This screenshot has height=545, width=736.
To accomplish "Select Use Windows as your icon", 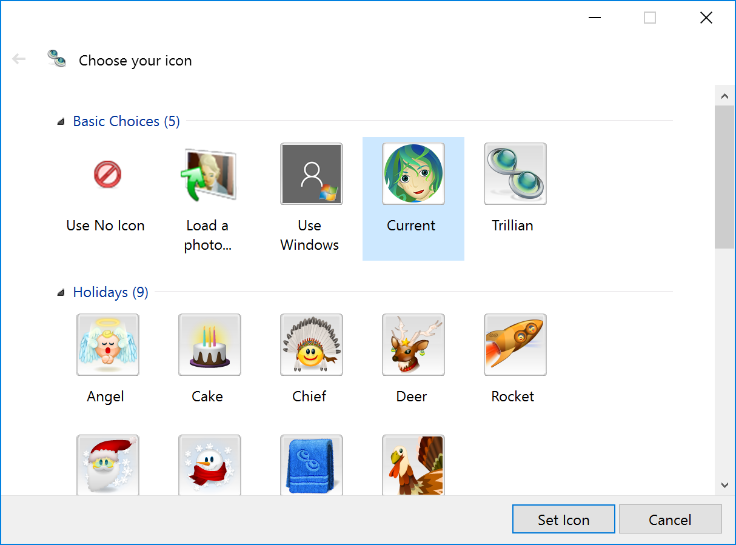I will [311, 173].
